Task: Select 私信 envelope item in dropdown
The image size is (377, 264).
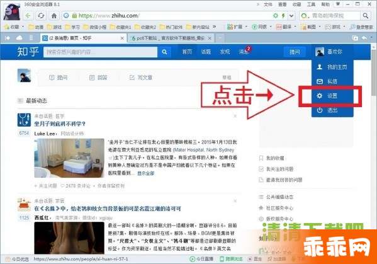Action: [332, 81]
